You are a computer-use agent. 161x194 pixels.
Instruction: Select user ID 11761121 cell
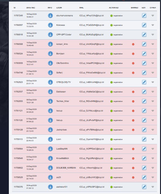click(x=18, y=111)
